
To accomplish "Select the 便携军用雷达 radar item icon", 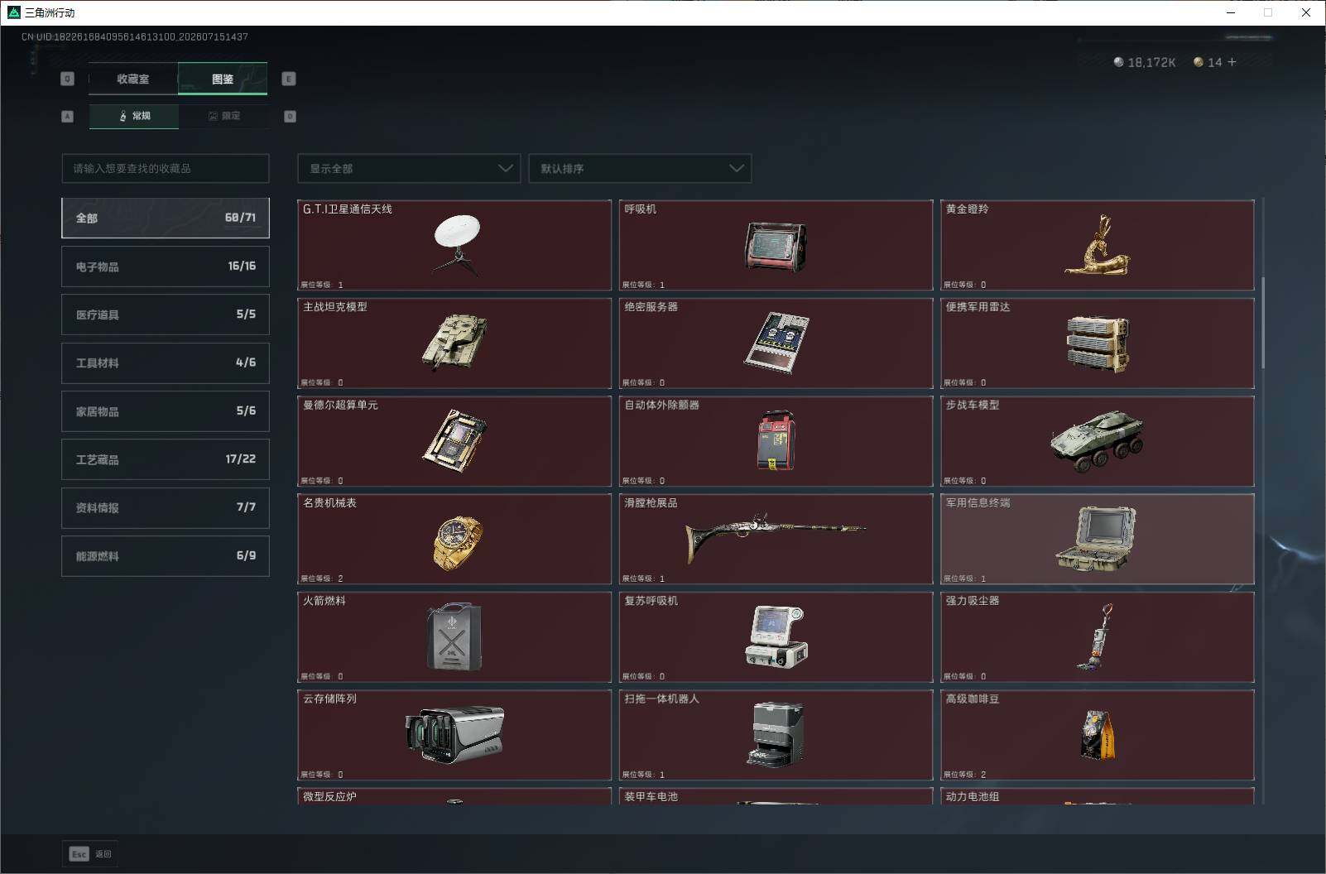I will (1098, 343).
